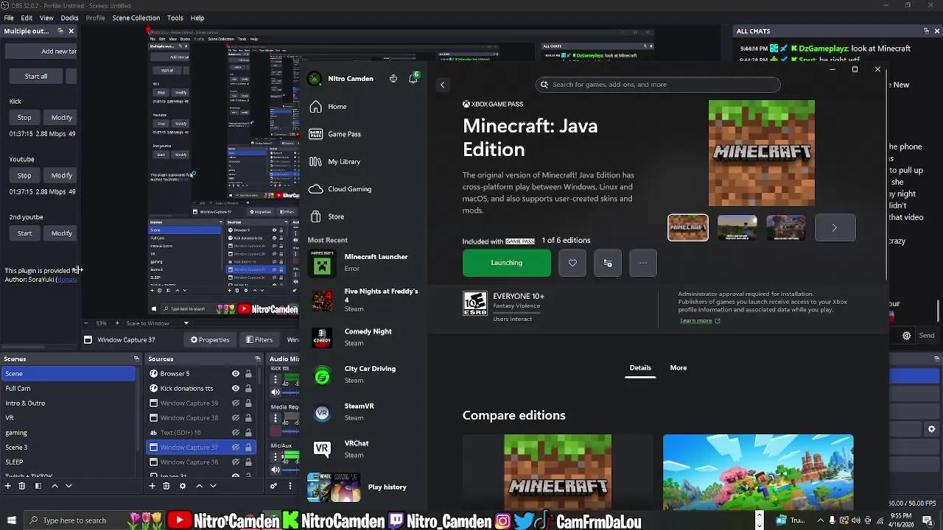Move source down with arrow icon
Image resolution: width=943 pixels, height=530 pixels.
(213, 486)
